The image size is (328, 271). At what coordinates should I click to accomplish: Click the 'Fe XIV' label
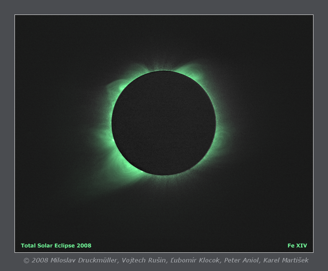click(297, 246)
